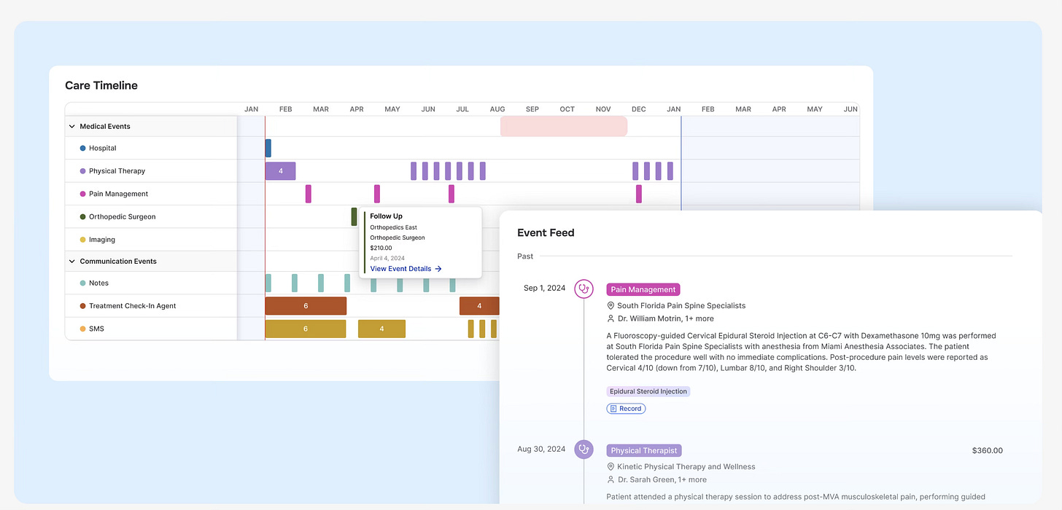Click the teal dot next to Notes

click(82, 283)
